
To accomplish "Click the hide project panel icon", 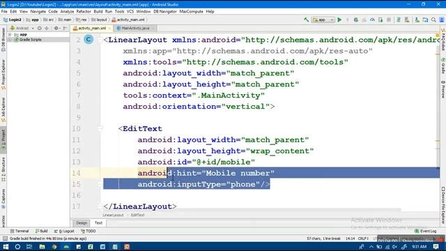I will [65, 28].
